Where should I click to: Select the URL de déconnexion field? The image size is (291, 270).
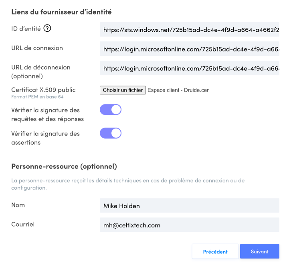[x=189, y=68]
